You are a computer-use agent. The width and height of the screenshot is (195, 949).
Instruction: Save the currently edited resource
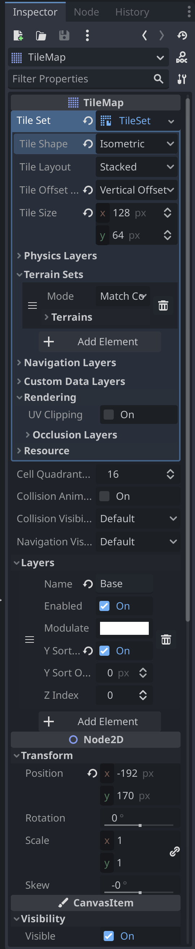pyautogui.click(x=64, y=35)
